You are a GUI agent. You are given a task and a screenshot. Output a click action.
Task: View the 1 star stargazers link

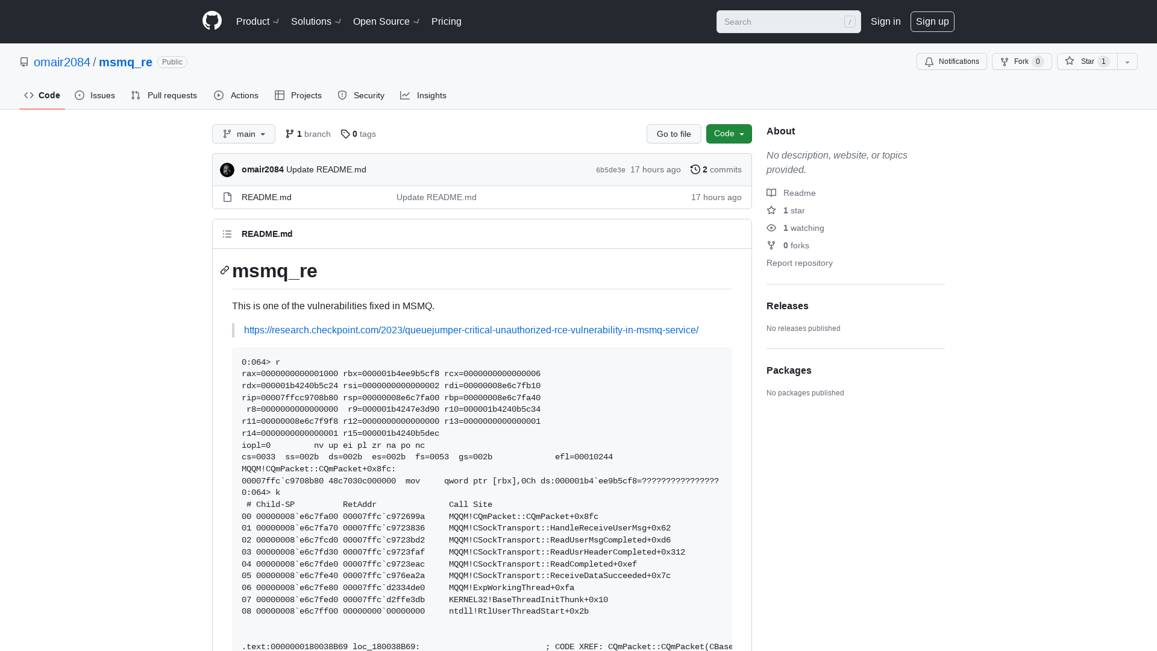pos(786,210)
